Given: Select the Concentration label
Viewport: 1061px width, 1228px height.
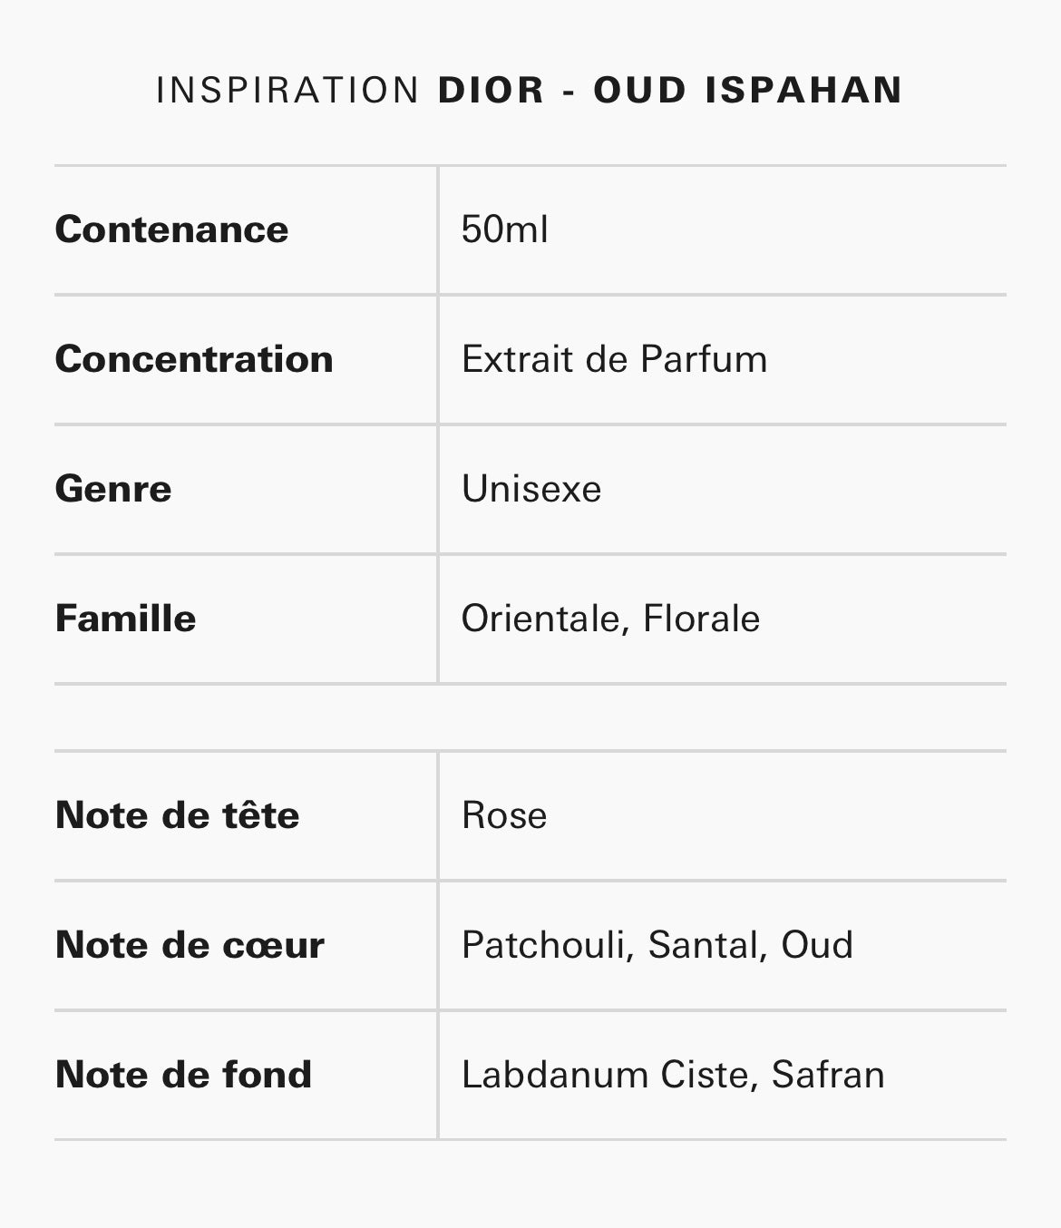Looking at the screenshot, I should click(x=194, y=359).
